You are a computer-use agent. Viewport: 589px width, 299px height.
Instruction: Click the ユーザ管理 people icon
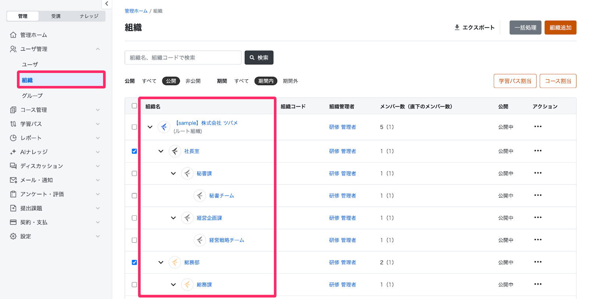[x=13, y=49]
